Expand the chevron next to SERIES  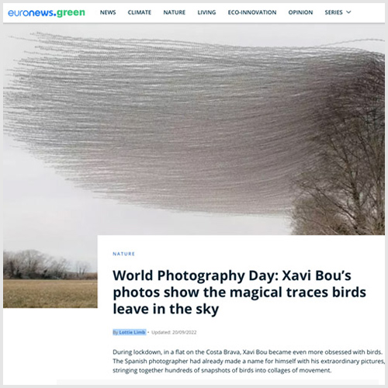[348, 12]
